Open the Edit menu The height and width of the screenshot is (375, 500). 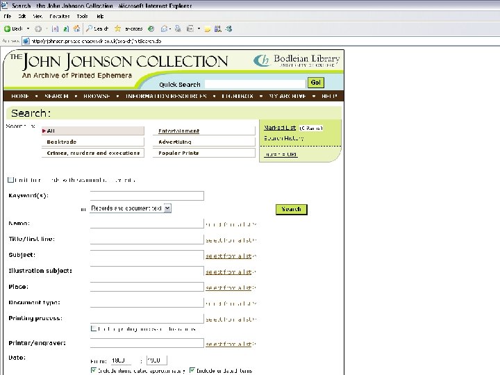point(22,16)
